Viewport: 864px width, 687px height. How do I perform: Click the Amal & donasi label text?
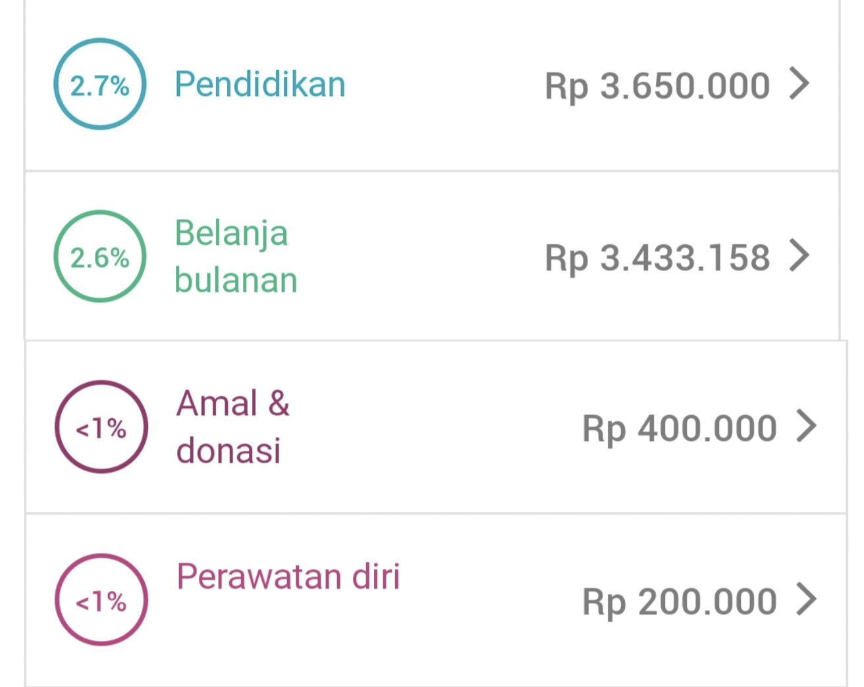coord(232,427)
